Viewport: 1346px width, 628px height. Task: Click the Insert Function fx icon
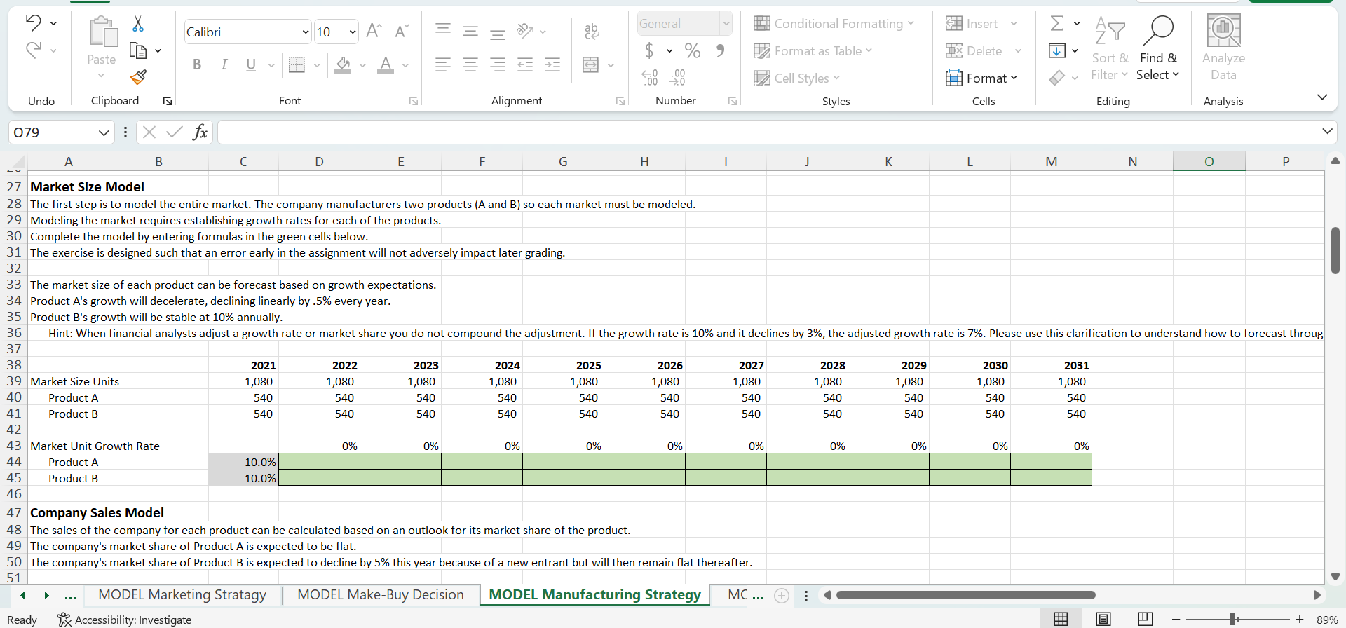(200, 132)
